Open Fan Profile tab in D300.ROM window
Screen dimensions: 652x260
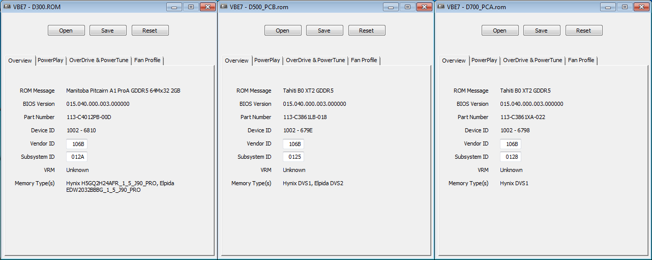[147, 60]
